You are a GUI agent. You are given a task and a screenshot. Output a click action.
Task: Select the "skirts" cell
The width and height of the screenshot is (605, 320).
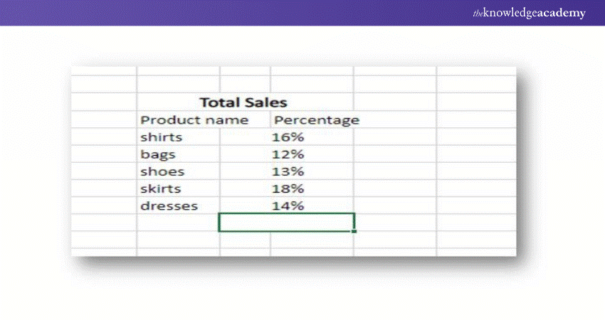(162, 188)
